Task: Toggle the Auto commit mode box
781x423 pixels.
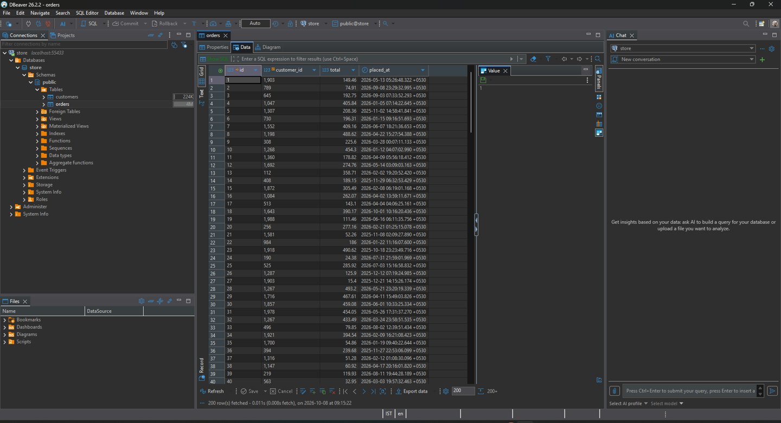Action: pos(255,23)
